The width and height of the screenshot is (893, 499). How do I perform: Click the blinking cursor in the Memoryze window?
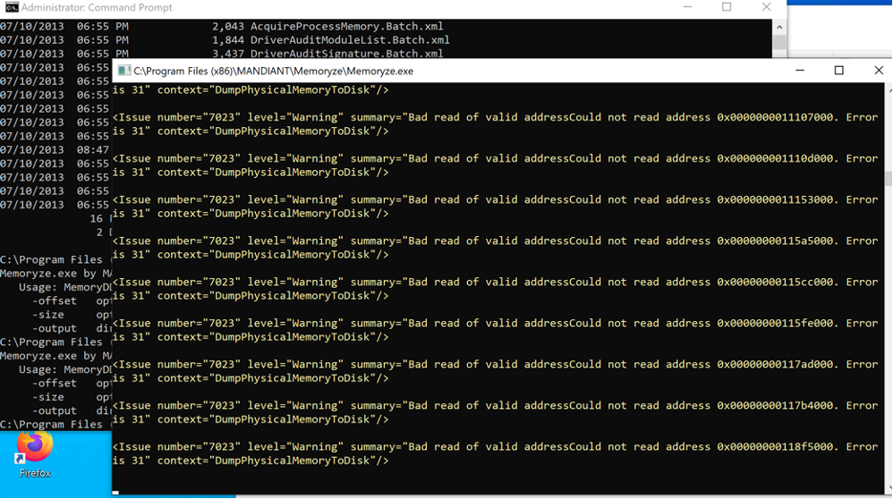(x=115, y=492)
